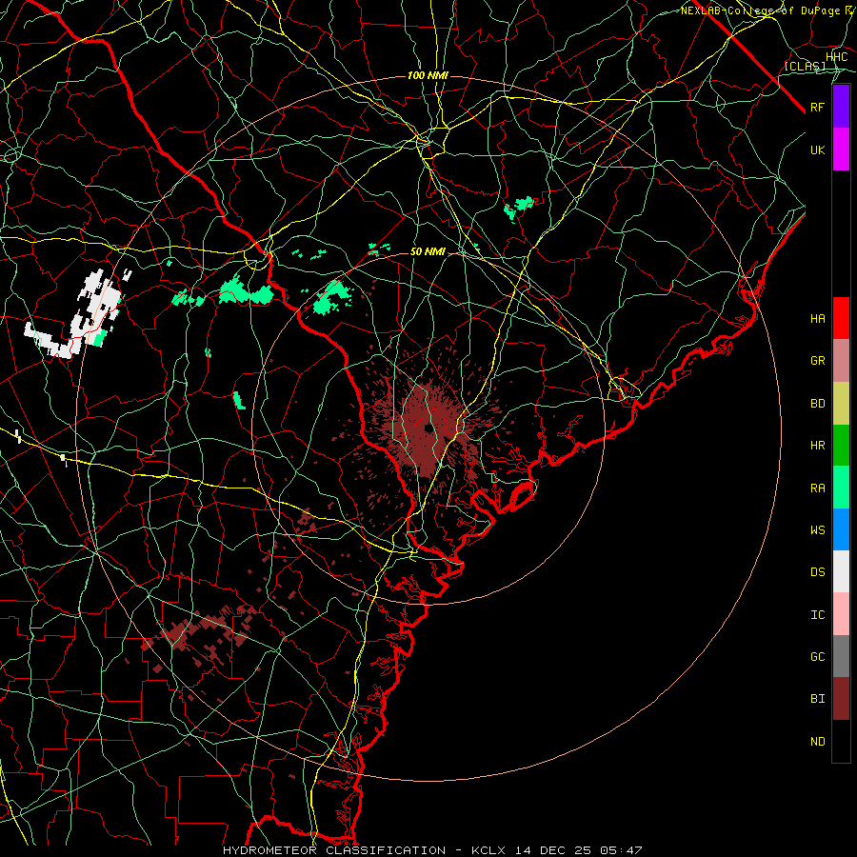Screen dimensions: 857x857
Task: Click the RA aqua-green legend swatch
Action: click(841, 488)
